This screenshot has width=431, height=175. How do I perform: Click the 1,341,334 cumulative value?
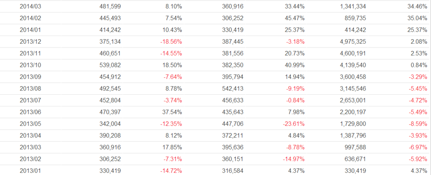(349, 7)
